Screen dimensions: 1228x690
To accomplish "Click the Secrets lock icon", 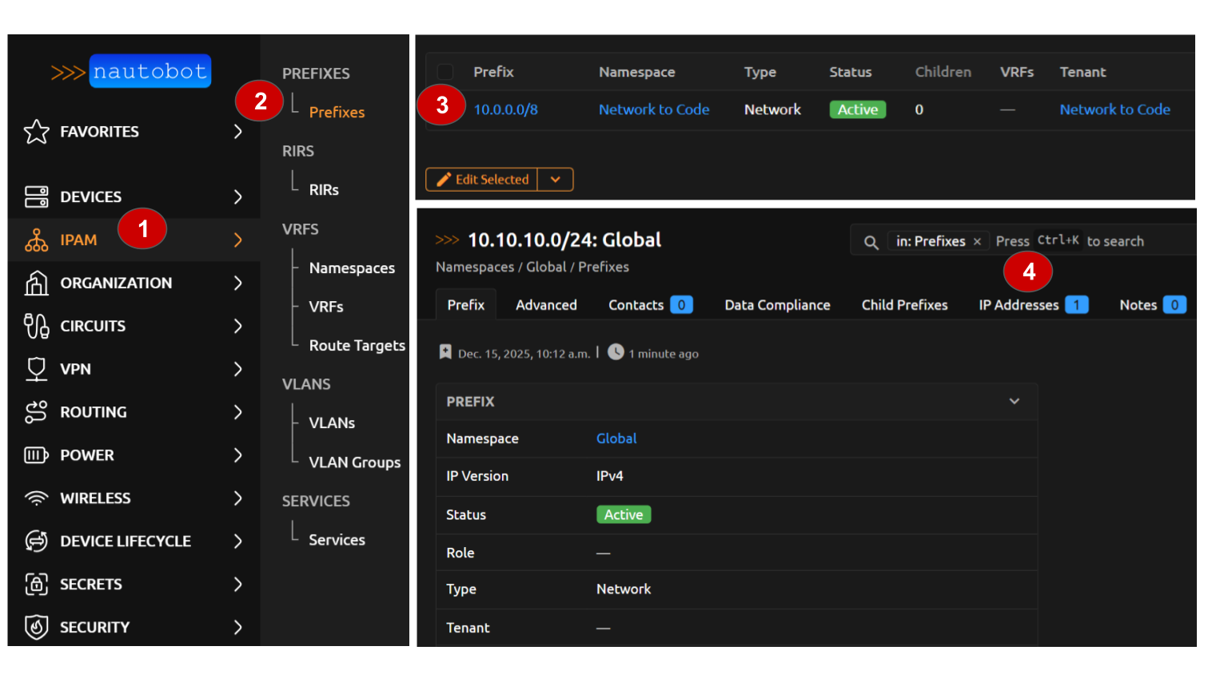I will [x=37, y=584].
